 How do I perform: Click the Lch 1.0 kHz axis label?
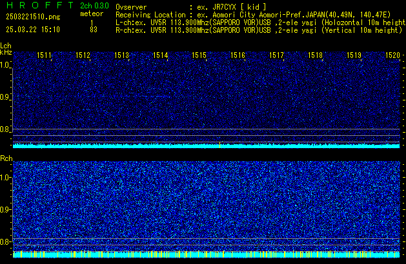[x=5, y=65]
